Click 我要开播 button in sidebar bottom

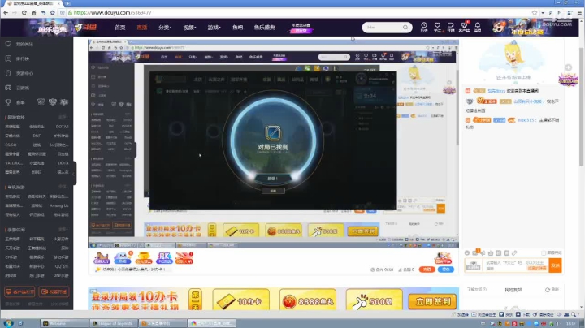tap(54, 291)
